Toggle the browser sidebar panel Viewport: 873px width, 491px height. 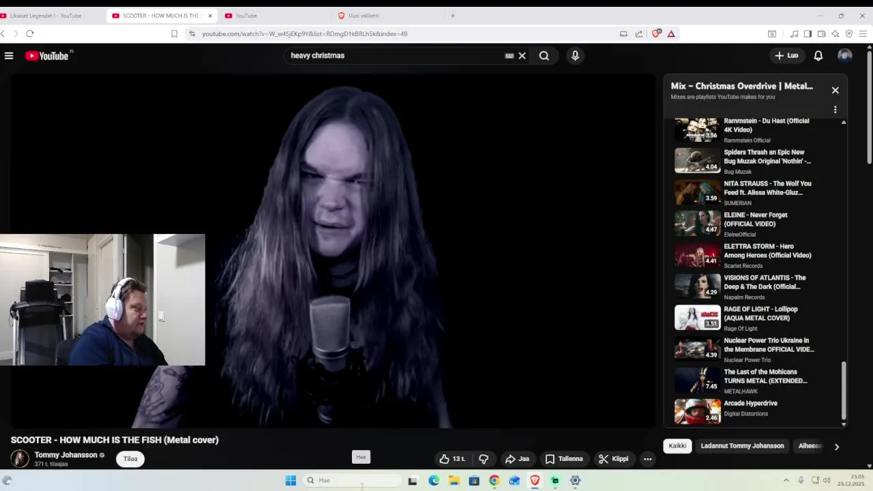[808, 33]
